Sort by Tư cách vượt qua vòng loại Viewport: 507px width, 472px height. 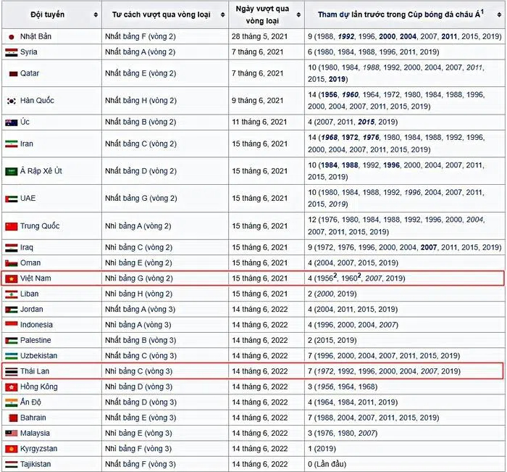click(x=222, y=15)
